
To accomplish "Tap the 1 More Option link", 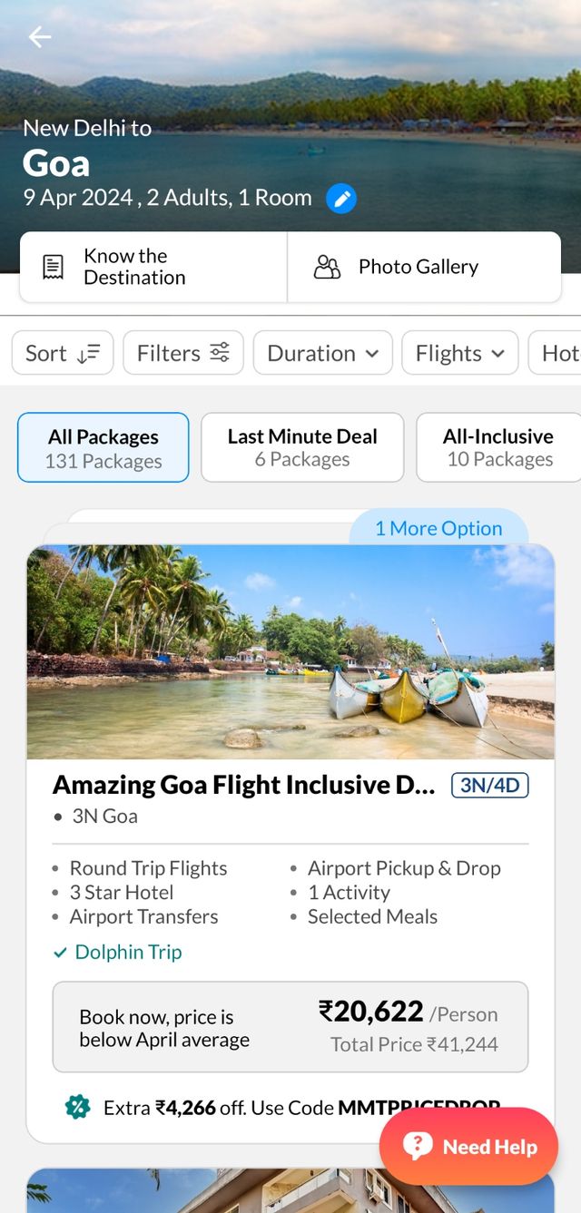I will tap(438, 529).
